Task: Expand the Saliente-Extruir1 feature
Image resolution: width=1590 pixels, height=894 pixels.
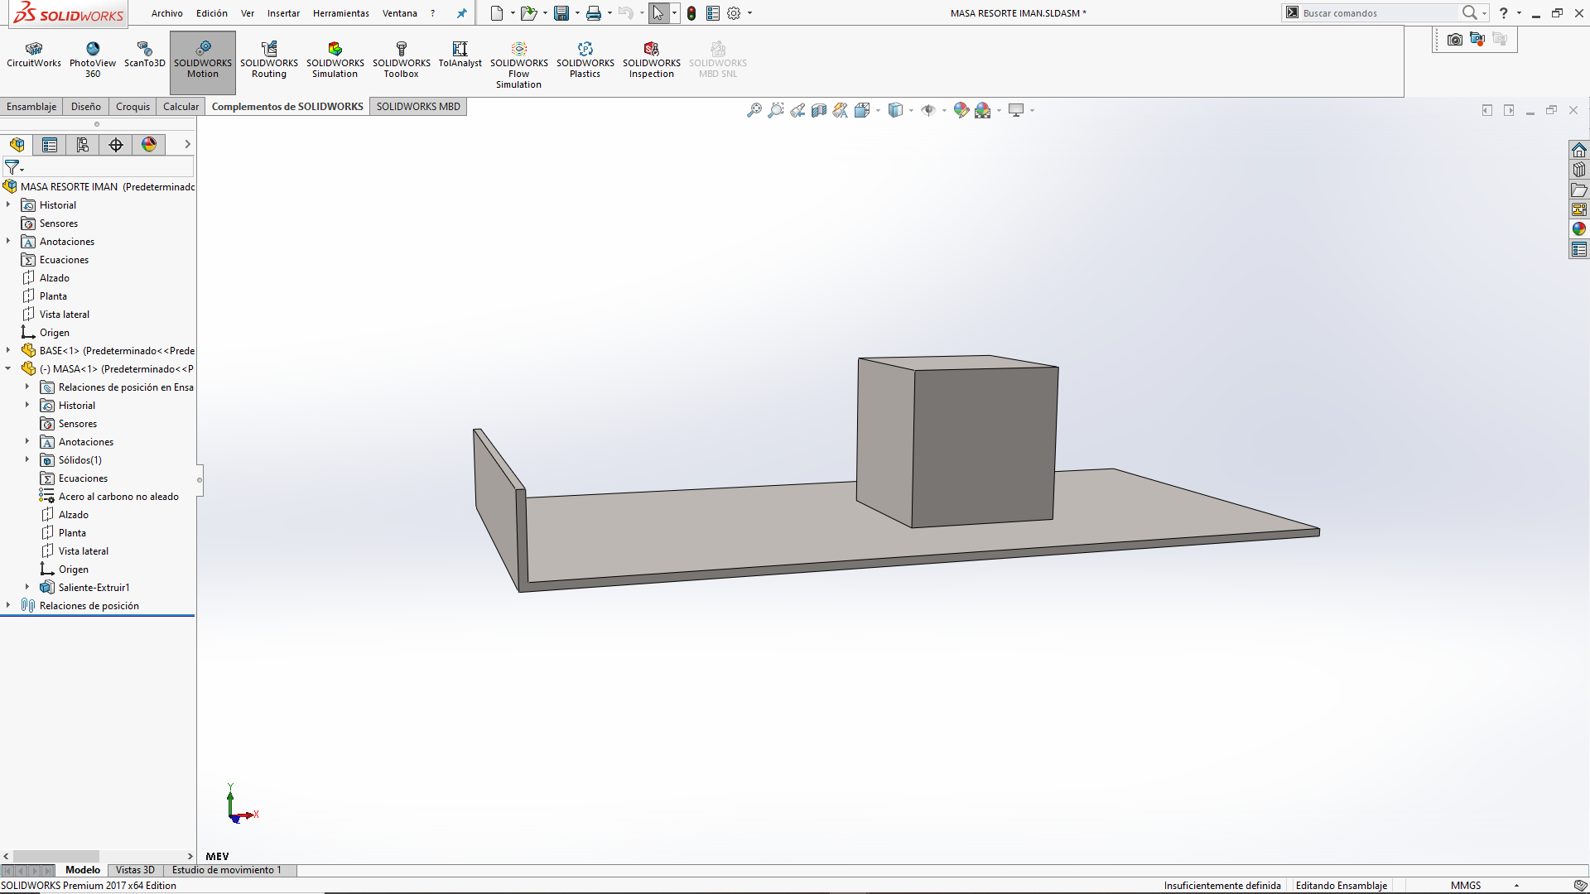Action: click(27, 587)
